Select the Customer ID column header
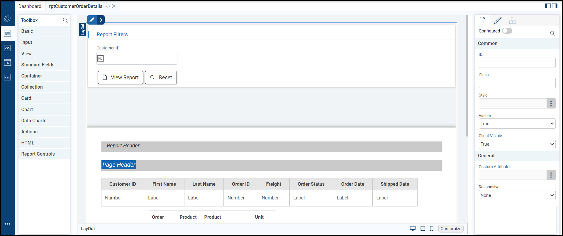Viewport: 563px width, 236px height. [123, 184]
